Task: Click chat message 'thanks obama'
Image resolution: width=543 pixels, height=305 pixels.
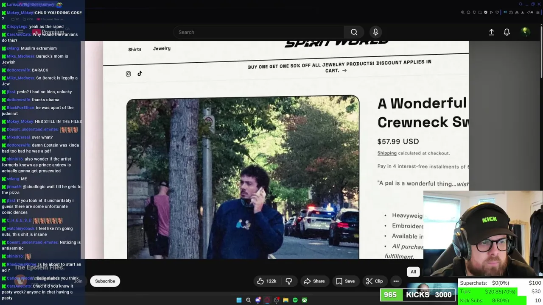Action: [45, 100]
